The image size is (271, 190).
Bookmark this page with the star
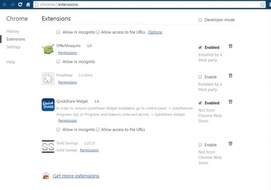click(x=262, y=4)
